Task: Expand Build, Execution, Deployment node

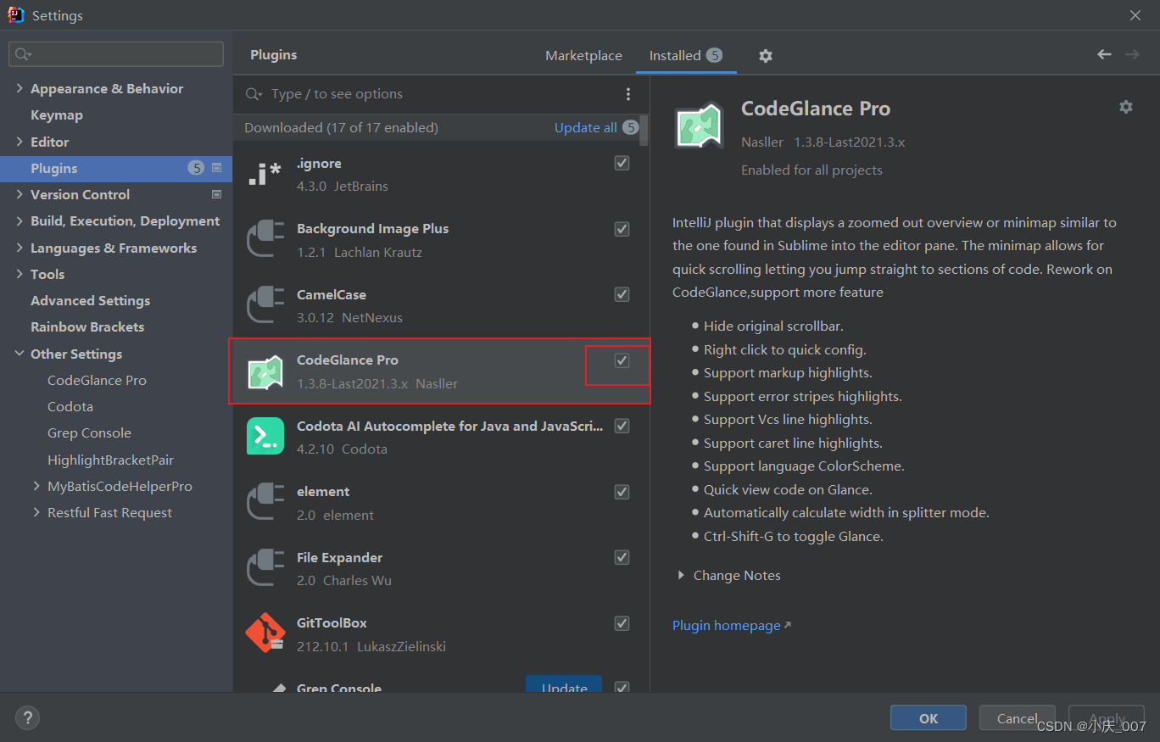Action: pyautogui.click(x=20, y=220)
